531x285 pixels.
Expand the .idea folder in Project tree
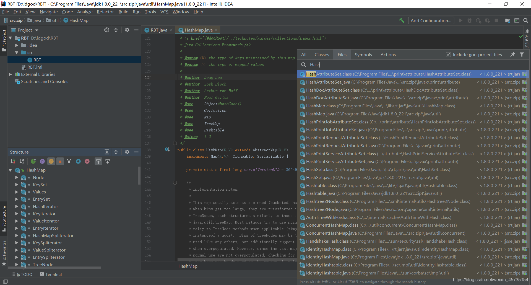point(17,45)
